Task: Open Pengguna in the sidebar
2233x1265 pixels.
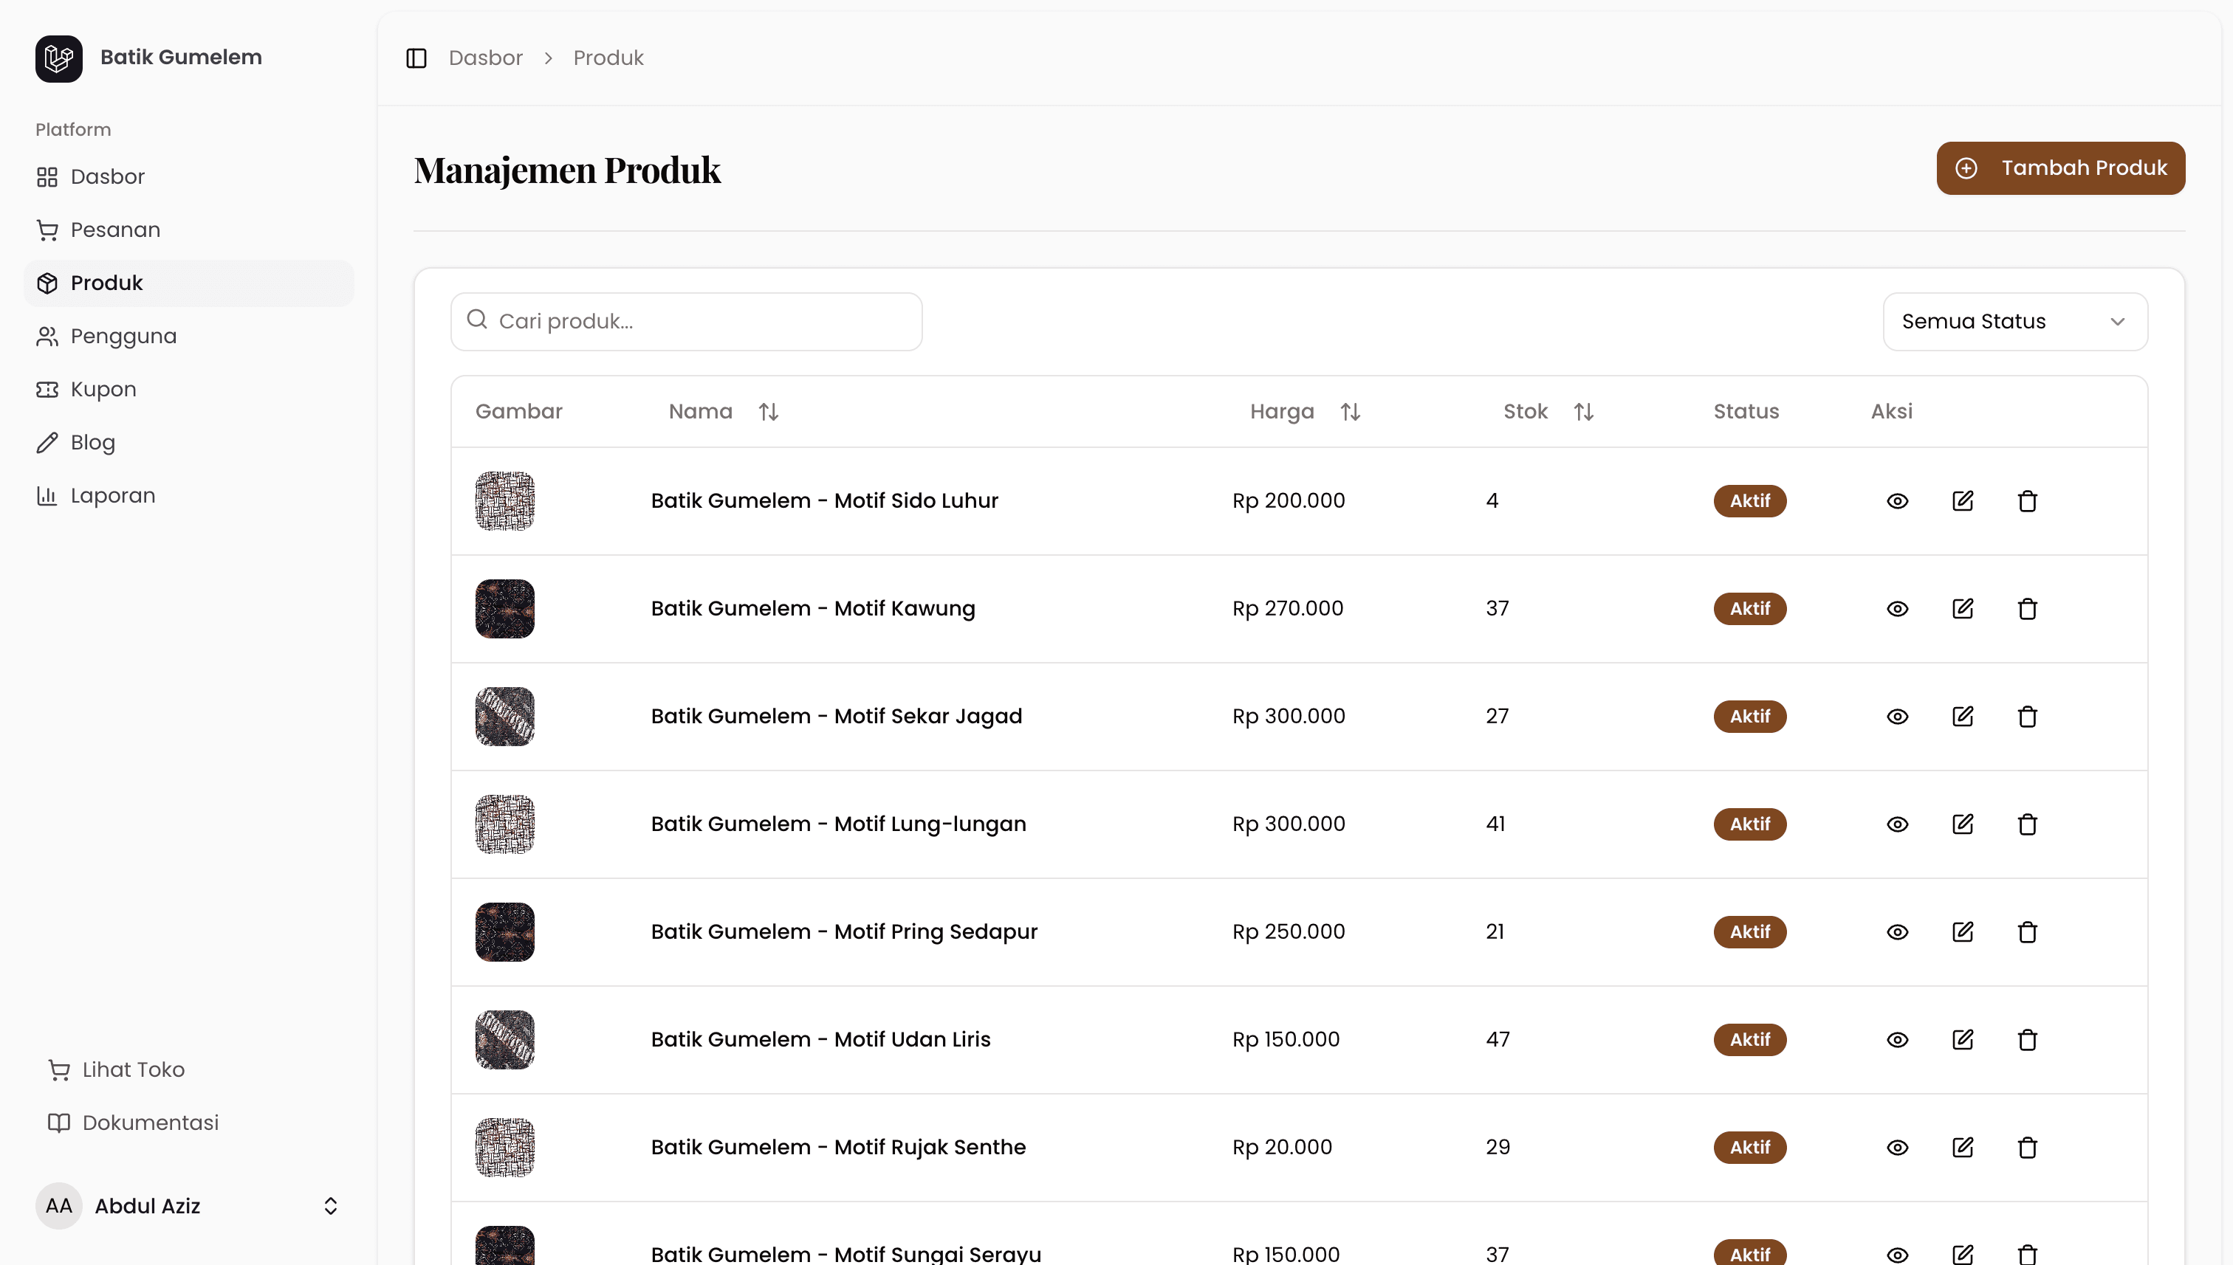Action: pos(188,337)
